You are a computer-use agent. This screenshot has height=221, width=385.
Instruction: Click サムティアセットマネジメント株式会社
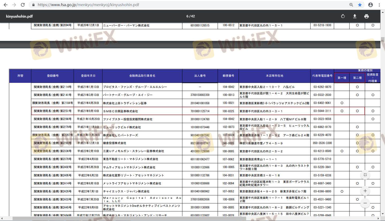coord(129,167)
